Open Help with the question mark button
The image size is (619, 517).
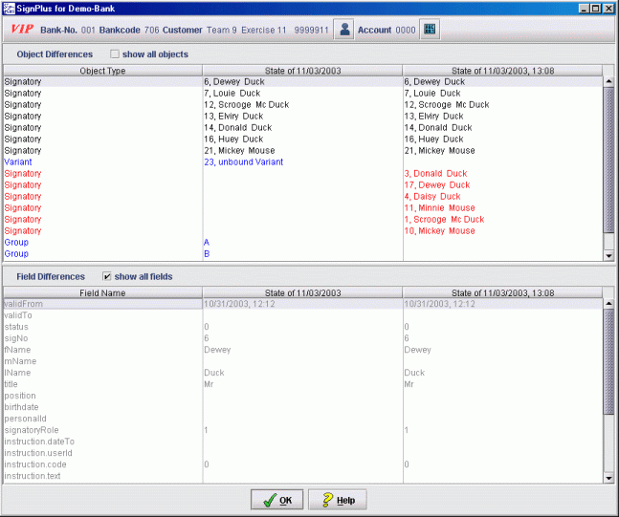point(337,500)
